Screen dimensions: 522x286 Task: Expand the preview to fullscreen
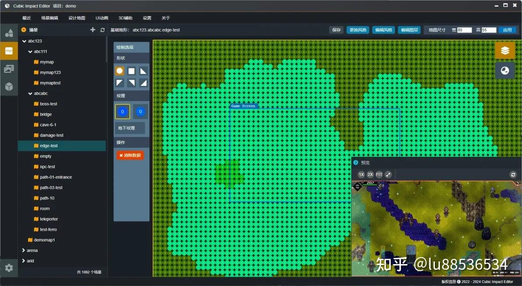point(388,174)
